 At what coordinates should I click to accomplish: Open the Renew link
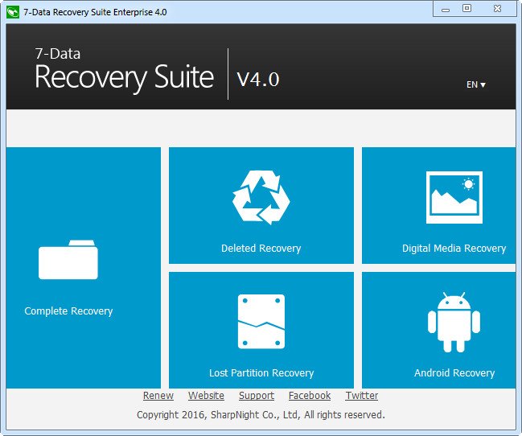(x=158, y=395)
